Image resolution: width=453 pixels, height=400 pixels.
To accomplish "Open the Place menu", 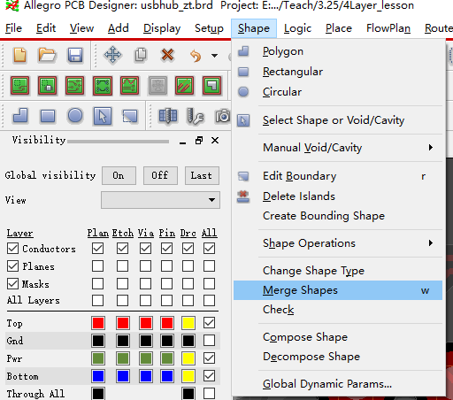I will coord(339,28).
